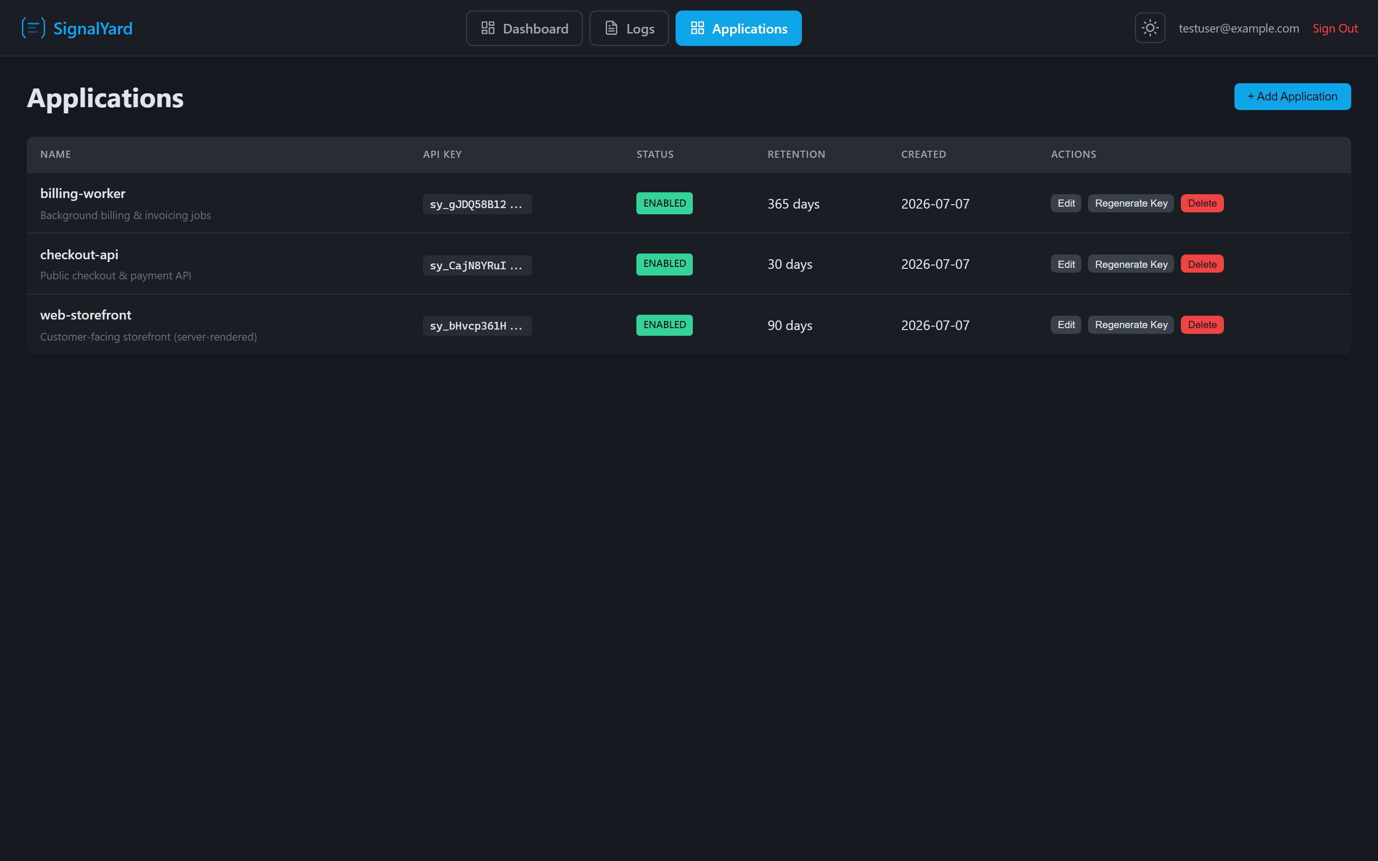Click the sy_gJDQ58B12 API key
Screen dimensions: 1378x861
(x=477, y=204)
